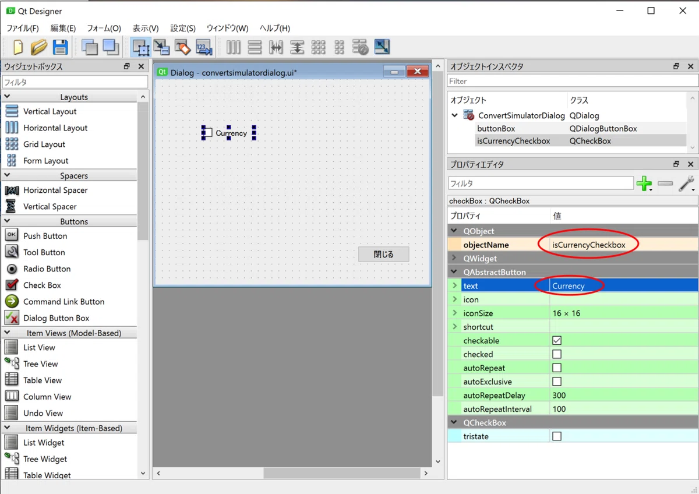The height and width of the screenshot is (494, 699).
Task: Click the Adjust Size toolbar icon
Action: coord(382,47)
